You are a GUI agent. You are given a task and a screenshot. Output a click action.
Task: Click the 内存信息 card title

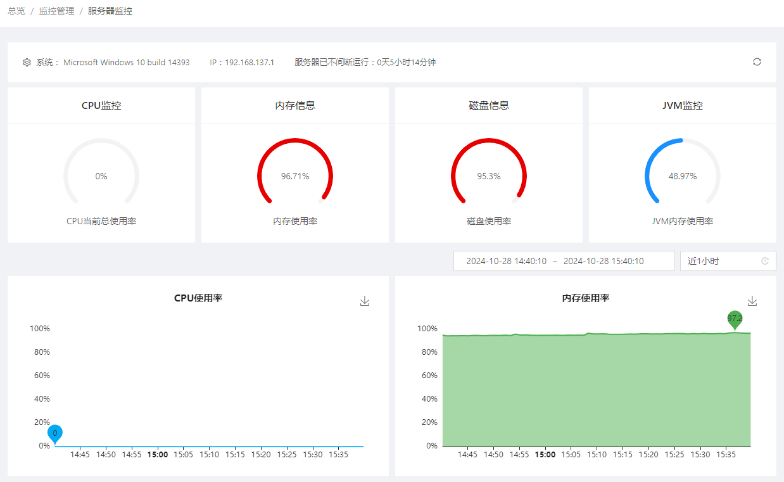295,106
